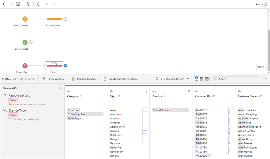Select the Orders_West input step icon
This screenshot has height=159, width=270.
coord(25,42)
